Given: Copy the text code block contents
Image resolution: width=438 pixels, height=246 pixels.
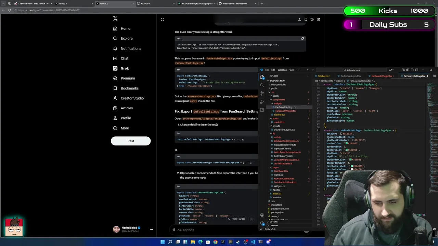Looking at the screenshot, I should 302,39.
